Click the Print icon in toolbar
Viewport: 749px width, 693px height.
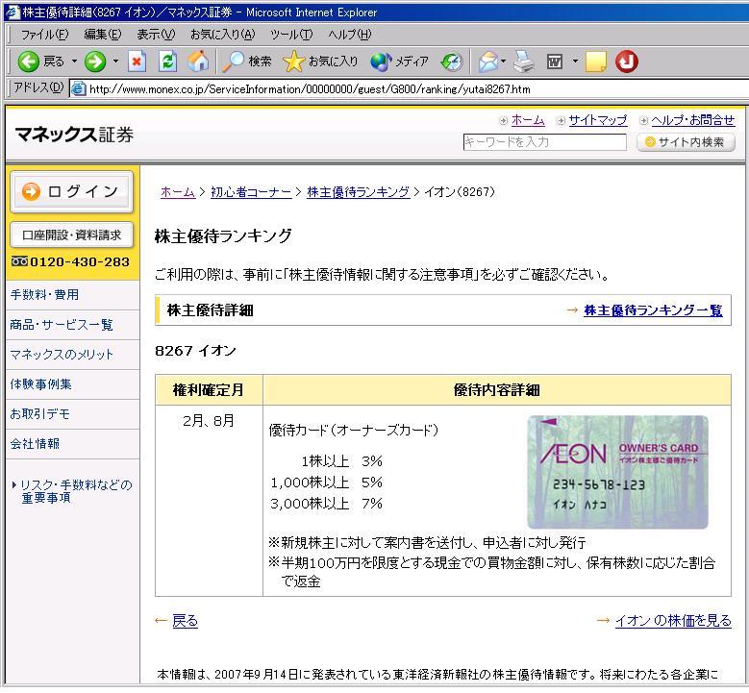(x=523, y=62)
